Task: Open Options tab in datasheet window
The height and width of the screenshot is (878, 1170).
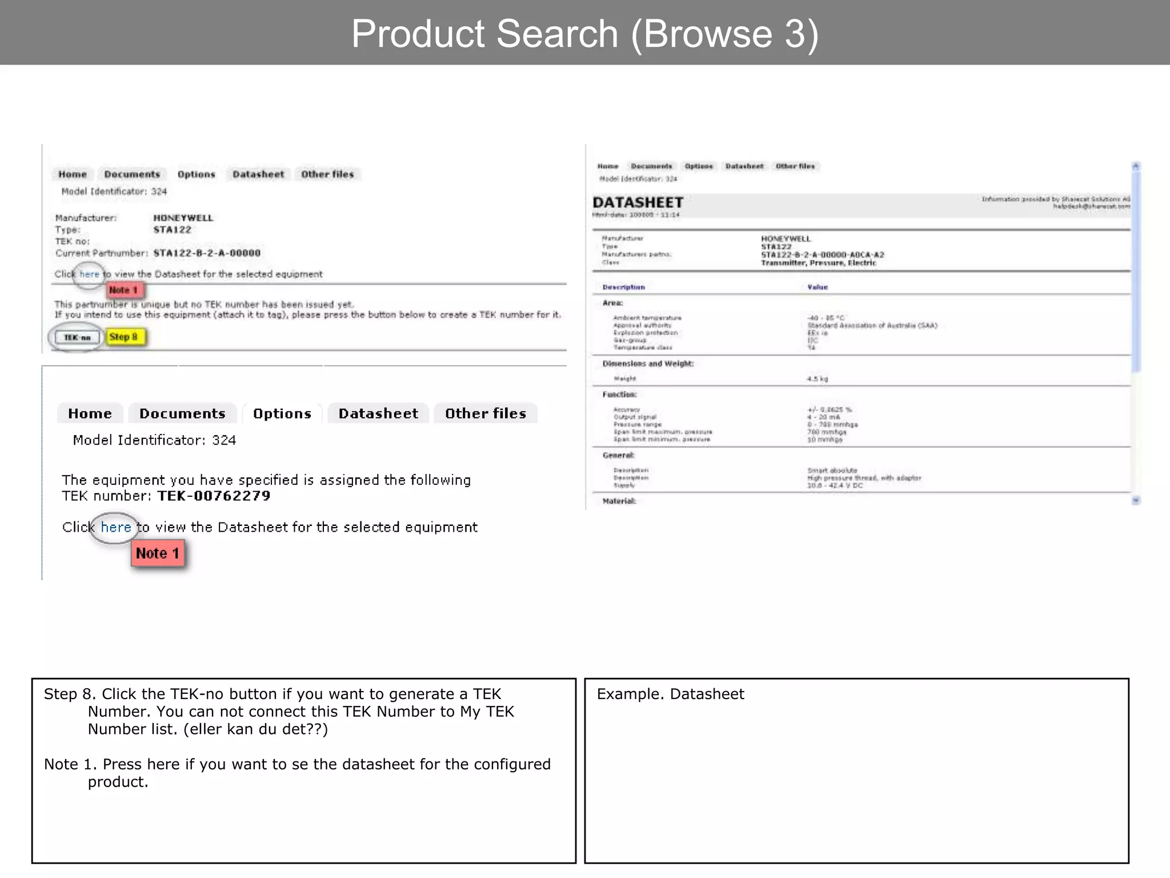Action: [699, 166]
